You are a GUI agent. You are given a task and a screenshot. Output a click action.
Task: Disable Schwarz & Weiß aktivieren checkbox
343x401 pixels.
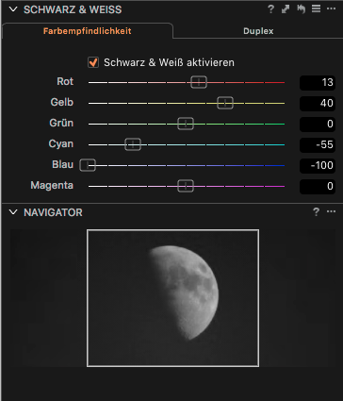click(93, 62)
